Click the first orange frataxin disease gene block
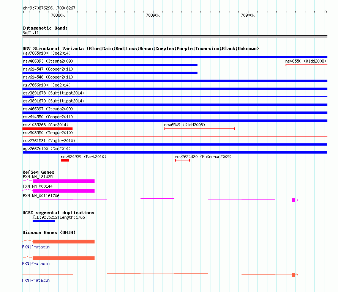This screenshot has width=338, height=292. 63,242
